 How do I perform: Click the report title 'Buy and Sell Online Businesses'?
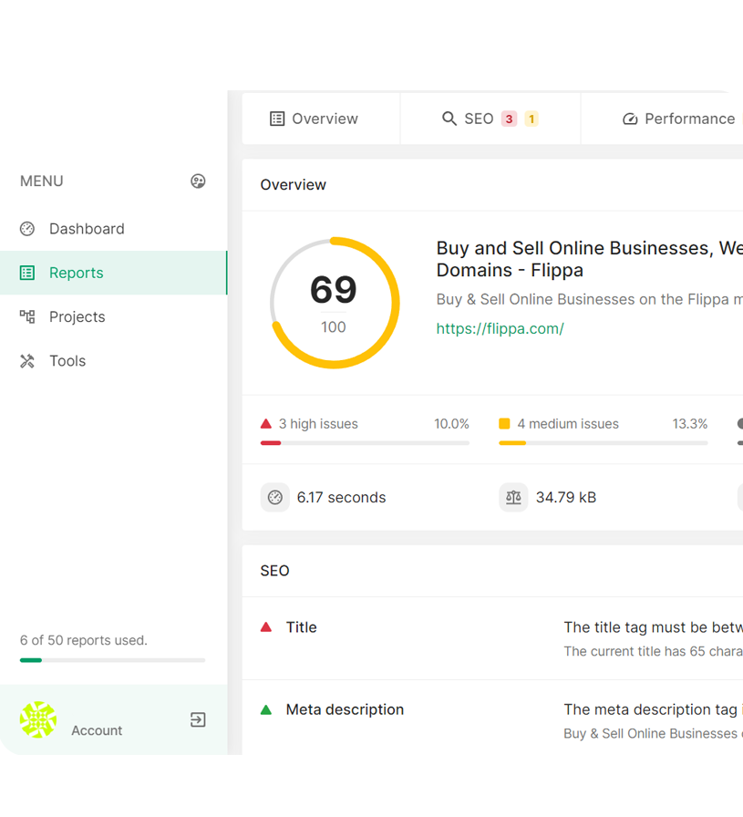(x=590, y=259)
